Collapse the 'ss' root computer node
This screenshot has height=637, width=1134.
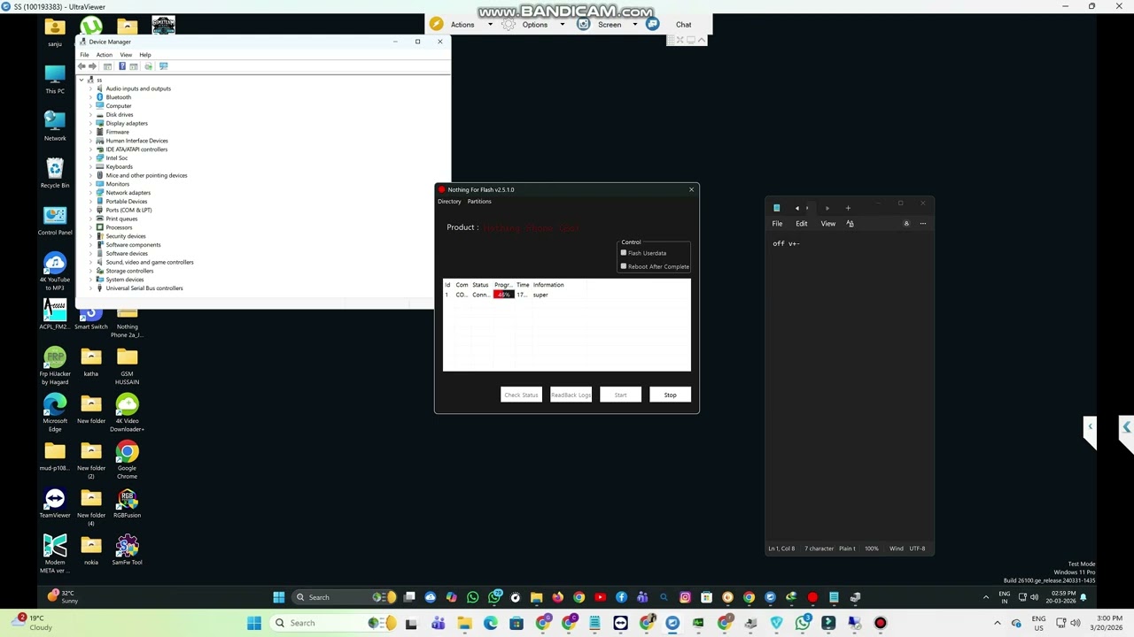(x=82, y=80)
